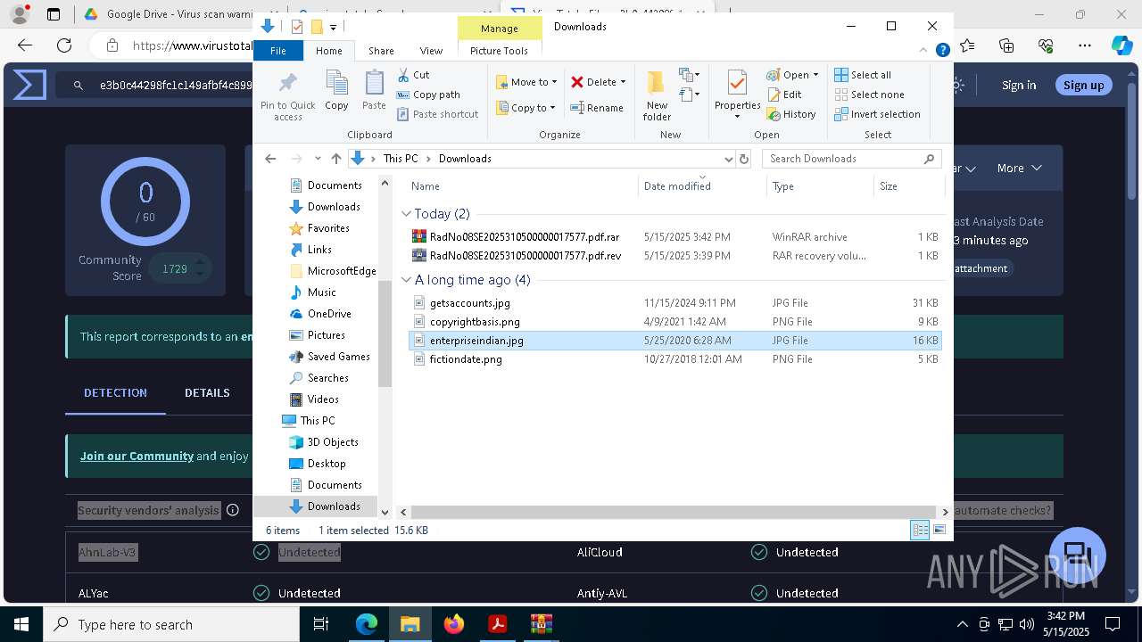1142x642 pixels.
Task: Open the Recent locations dropdown
Action: point(318,159)
